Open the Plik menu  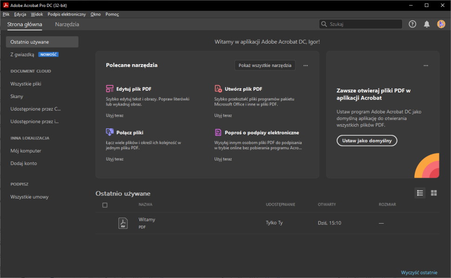tap(6, 14)
